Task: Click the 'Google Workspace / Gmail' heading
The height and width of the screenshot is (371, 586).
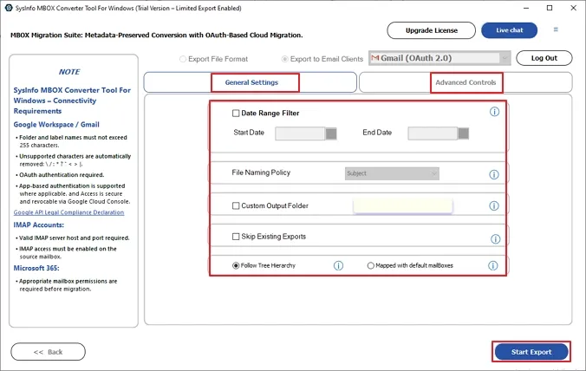Action: coord(56,125)
